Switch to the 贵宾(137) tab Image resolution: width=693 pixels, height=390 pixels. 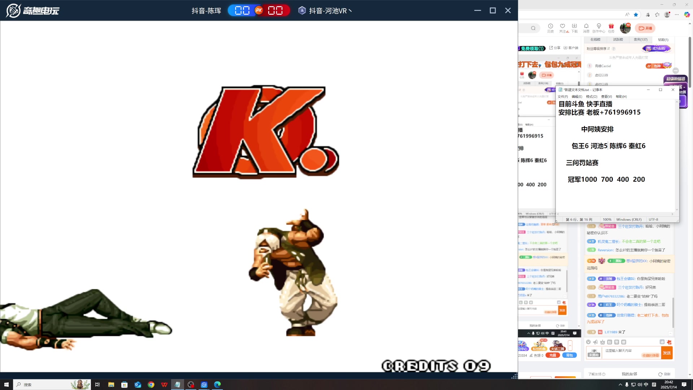click(641, 39)
